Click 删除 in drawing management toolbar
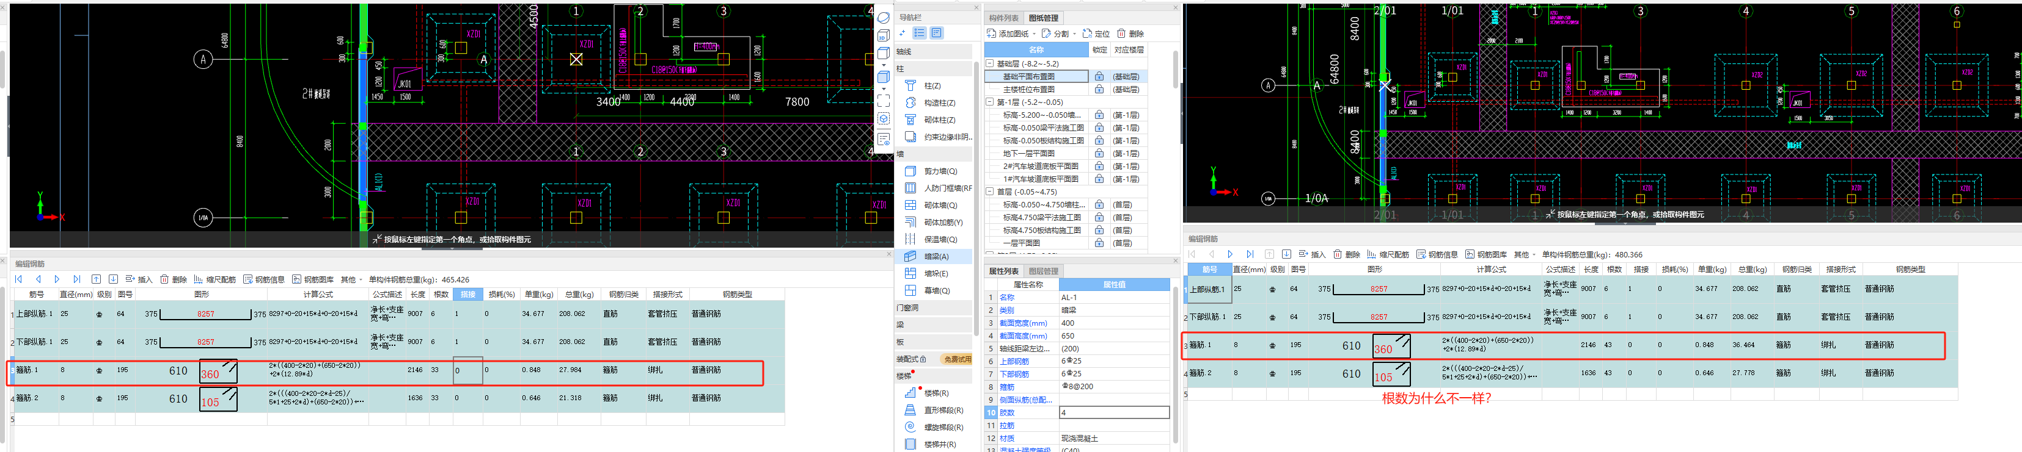This screenshot has width=2022, height=452. coord(1130,34)
